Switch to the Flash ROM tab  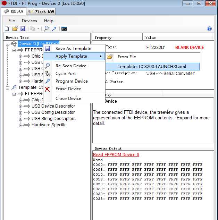pos(41,12)
